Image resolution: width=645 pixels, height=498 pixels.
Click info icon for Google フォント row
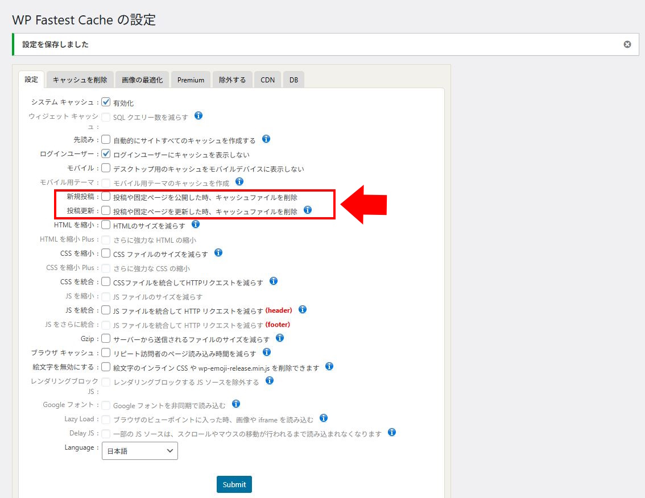(x=235, y=404)
